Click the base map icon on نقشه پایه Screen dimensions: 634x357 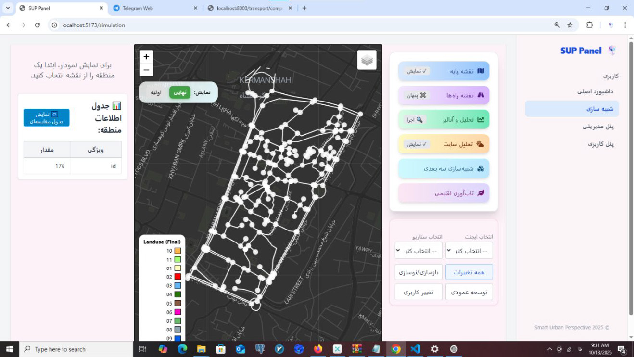481,71
